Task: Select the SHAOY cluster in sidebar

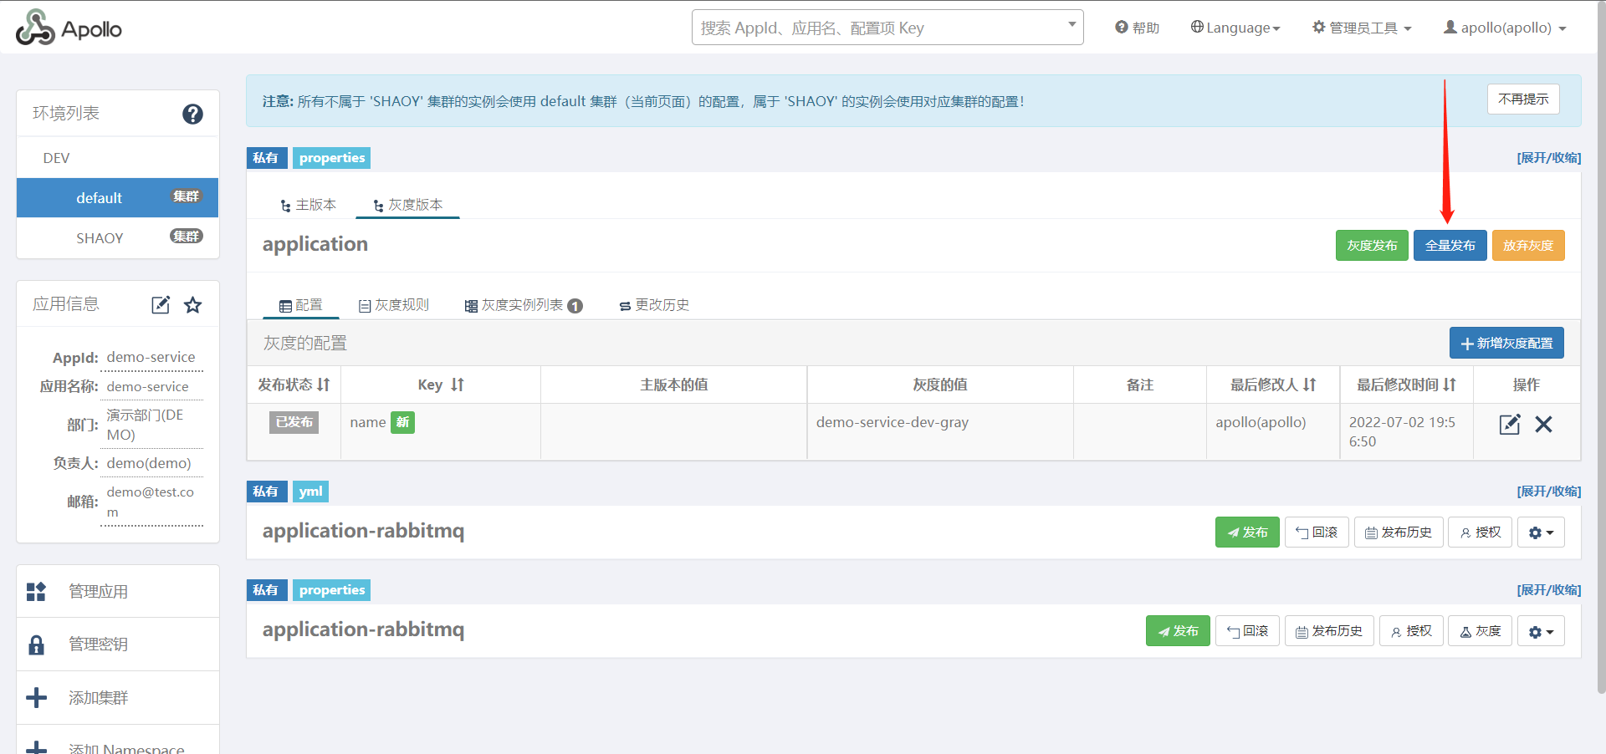Action: tap(100, 238)
